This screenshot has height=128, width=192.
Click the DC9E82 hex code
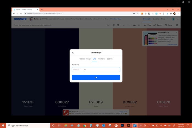click(130, 102)
